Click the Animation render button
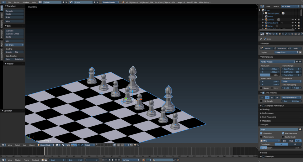This screenshot has width=303, height=162. (x=280, y=48)
